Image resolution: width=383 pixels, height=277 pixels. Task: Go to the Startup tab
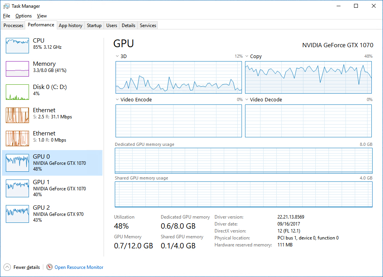pos(94,26)
